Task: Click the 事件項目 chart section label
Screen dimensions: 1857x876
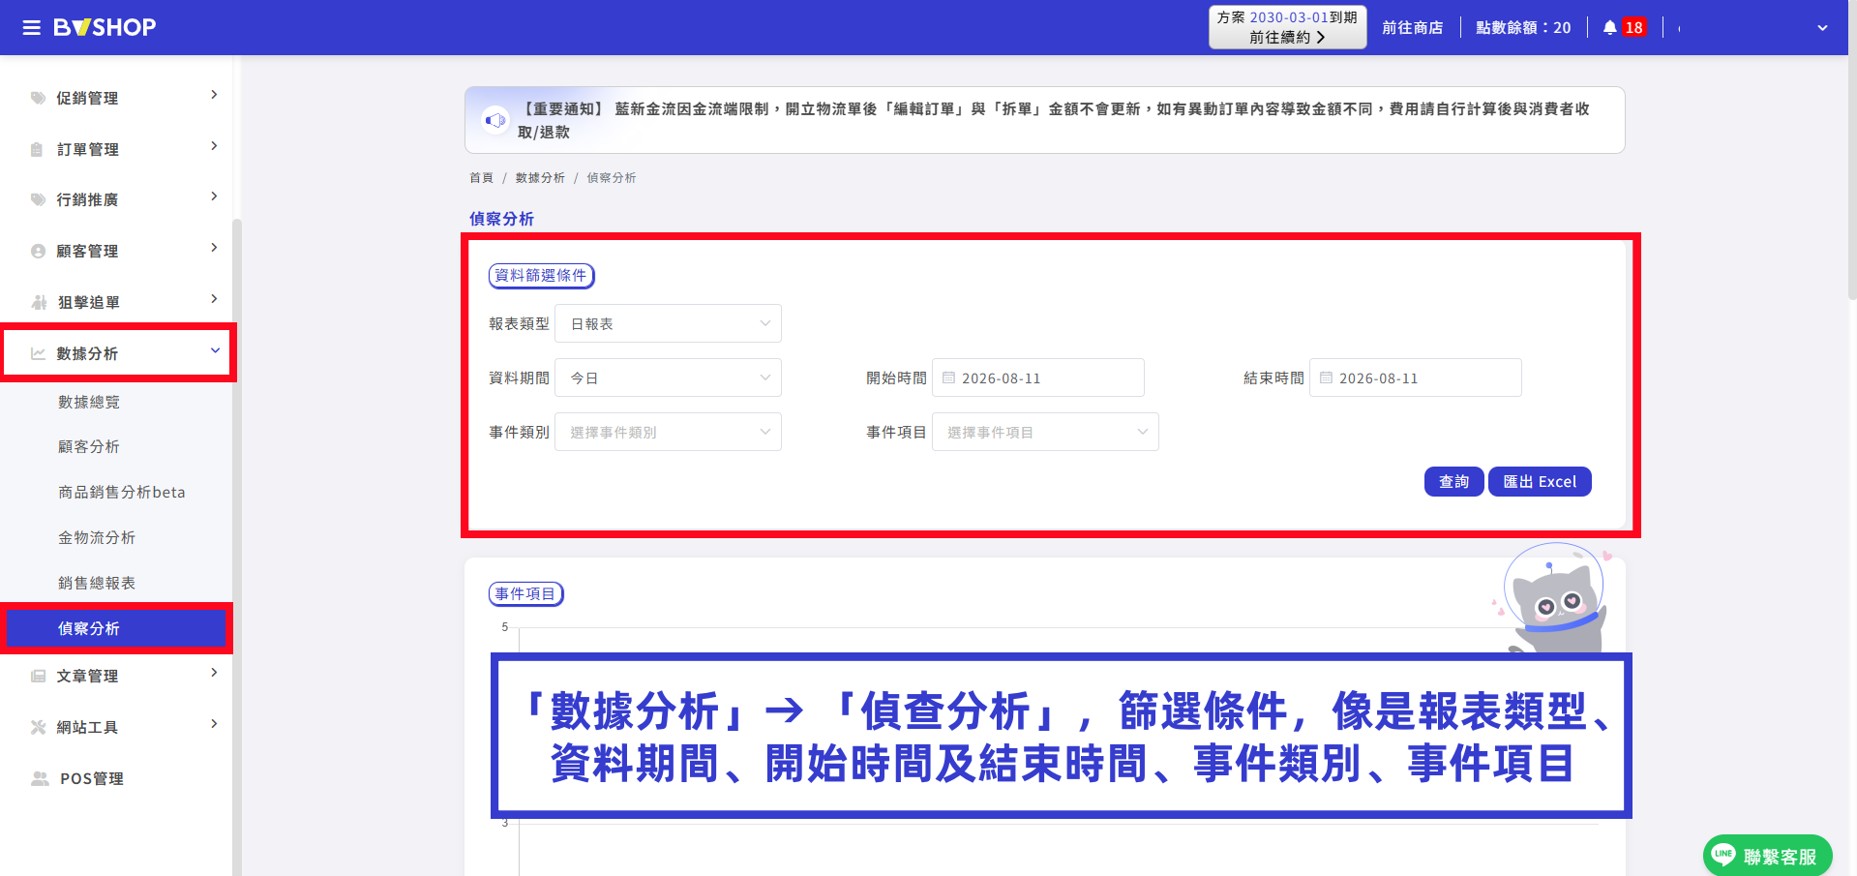Action: (525, 594)
